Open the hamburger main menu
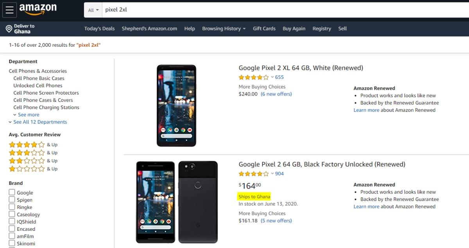The width and height of the screenshot is (469, 248). [x=9, y=10]
